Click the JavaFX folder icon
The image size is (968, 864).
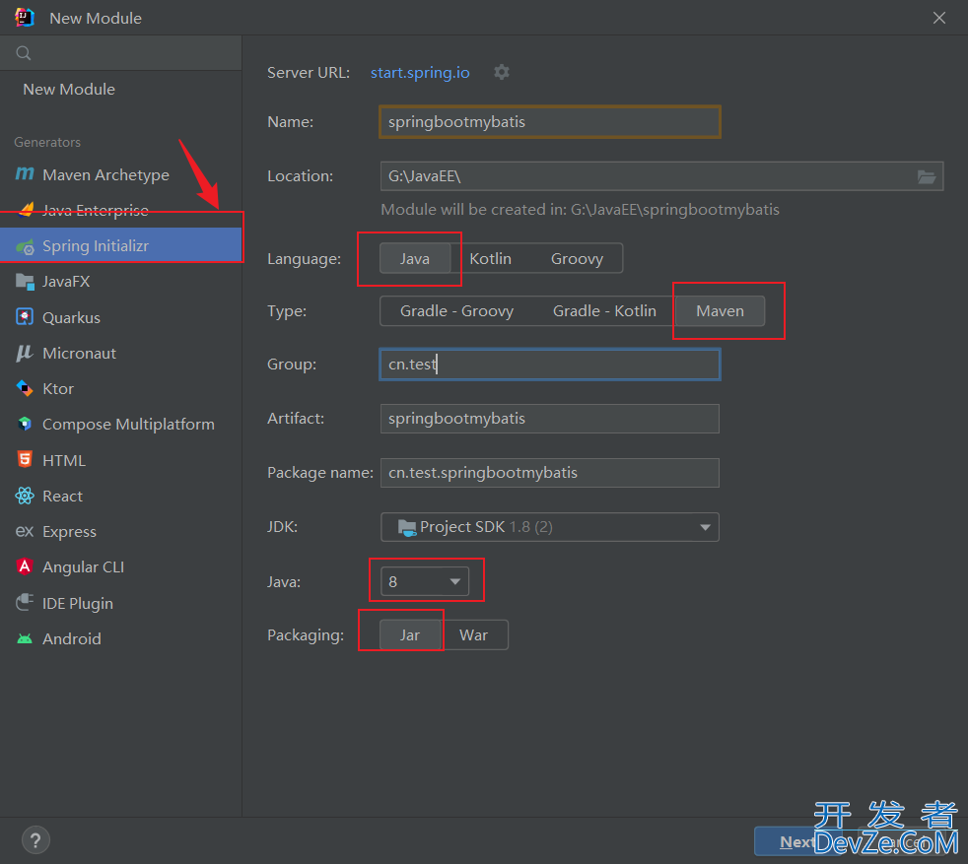coord(25,282)
